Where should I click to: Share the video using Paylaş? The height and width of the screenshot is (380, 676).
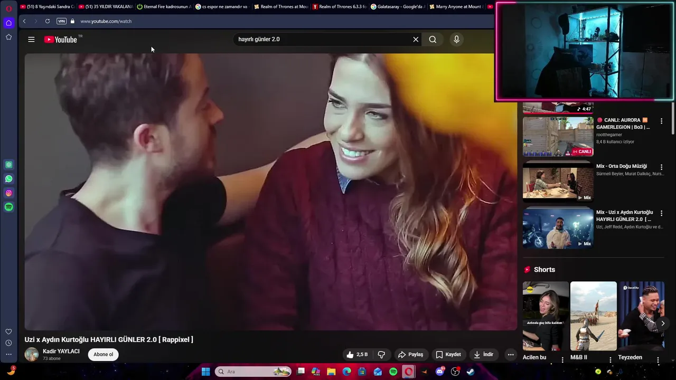(x=410, y=355)
